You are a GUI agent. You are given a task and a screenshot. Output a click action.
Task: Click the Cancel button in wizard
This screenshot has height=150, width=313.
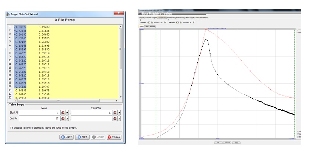(114, 137)
